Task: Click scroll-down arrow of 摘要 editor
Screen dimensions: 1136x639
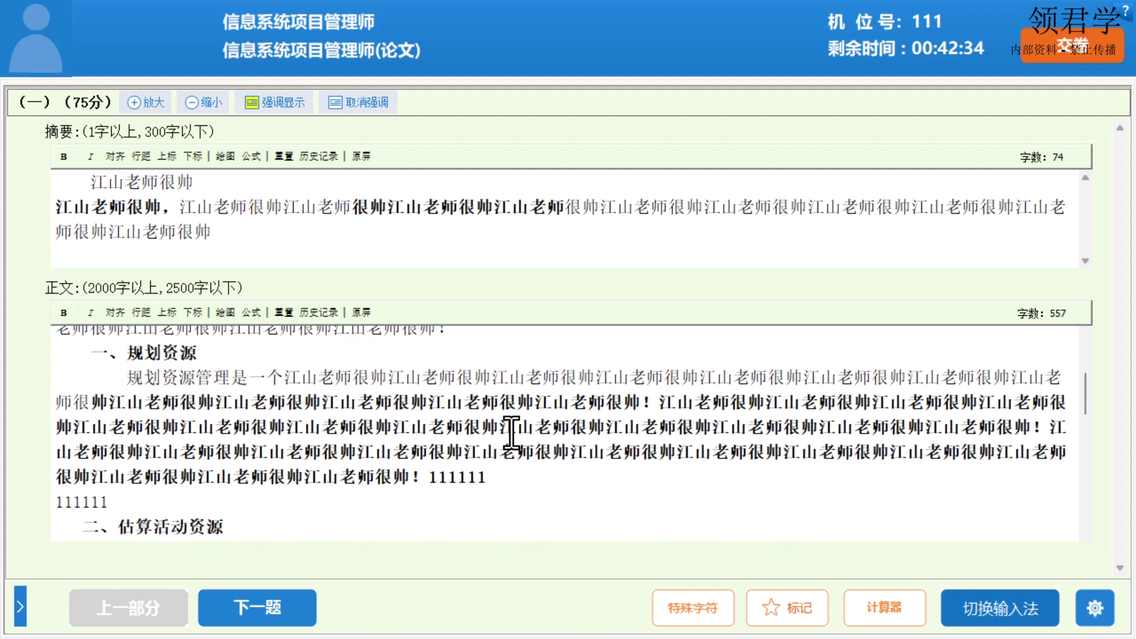Action: [1085, 261]
